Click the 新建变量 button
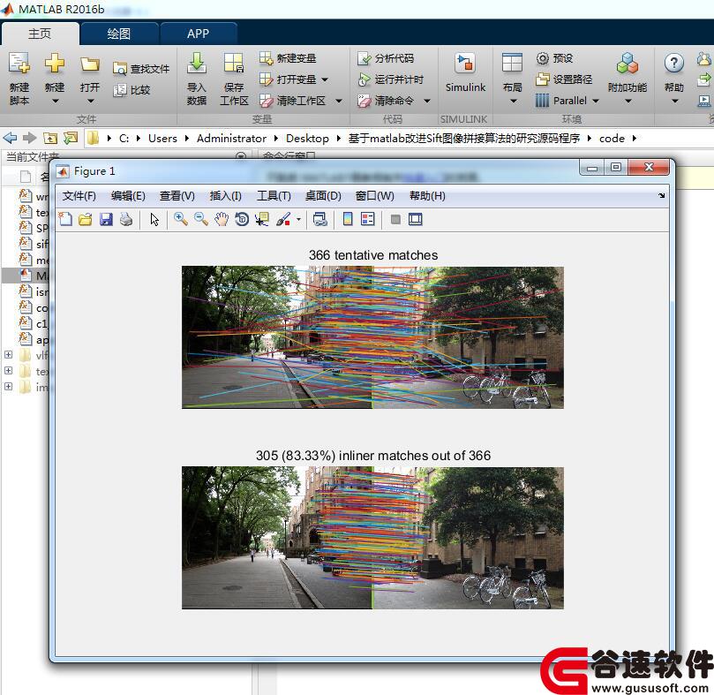The image size is (714, 695). point(288,58)
